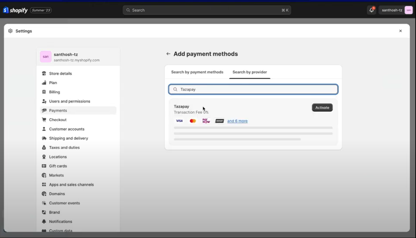Click the Notifications bell icon in sidebar
Viewport: 416px width, 238px height.
(x=44, y=222)
